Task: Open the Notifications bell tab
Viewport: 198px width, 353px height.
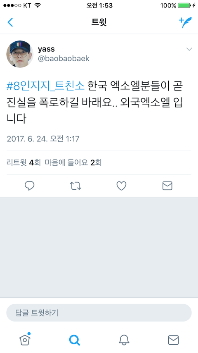Action: point(124,340)
